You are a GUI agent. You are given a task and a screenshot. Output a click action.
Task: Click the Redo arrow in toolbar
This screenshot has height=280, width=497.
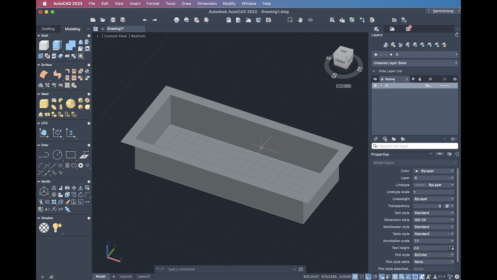click(x=155, y=20)
